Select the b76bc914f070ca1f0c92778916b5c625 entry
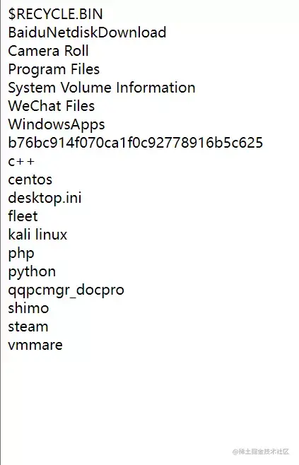299x465 pixels. 136,143
